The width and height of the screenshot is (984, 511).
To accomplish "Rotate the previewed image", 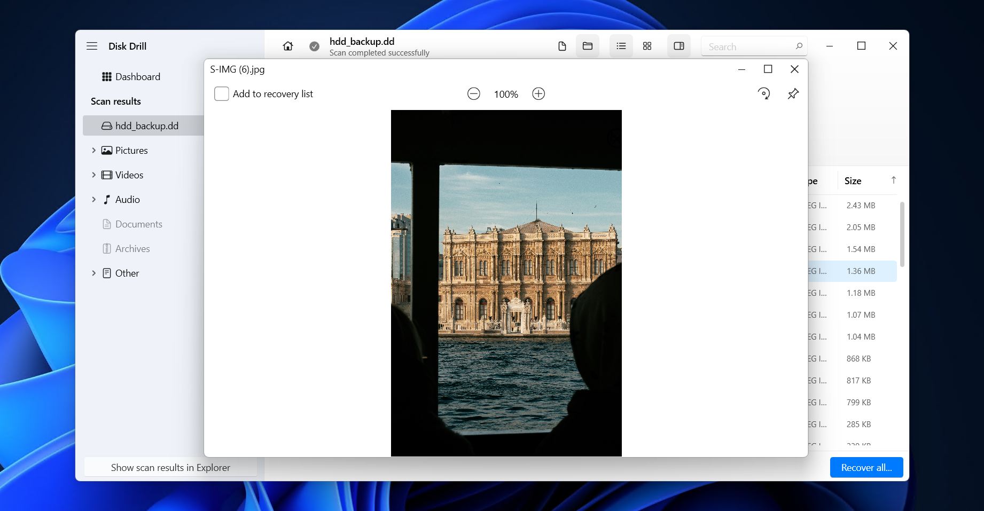I will coord(764,94).
